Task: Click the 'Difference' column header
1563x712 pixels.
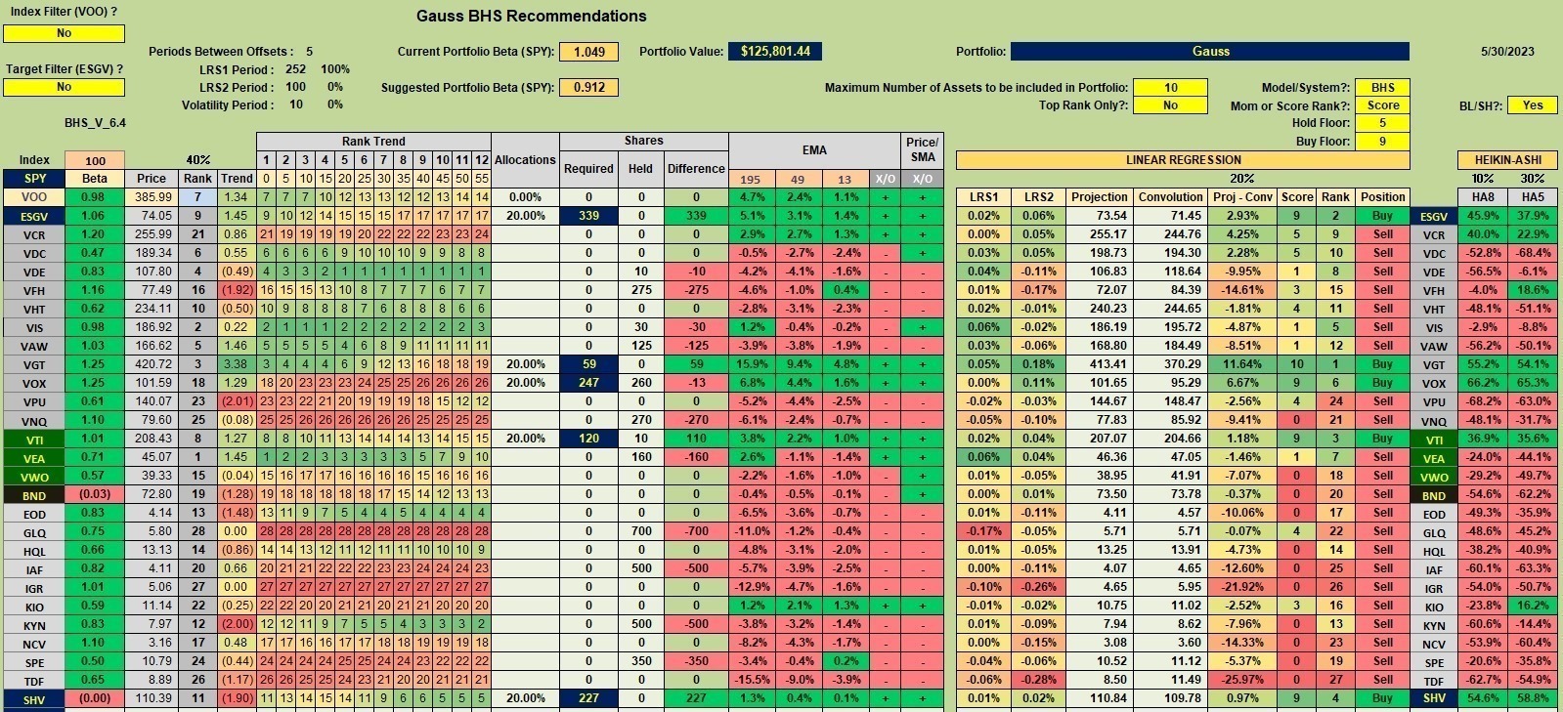Action: coord(696,169)
